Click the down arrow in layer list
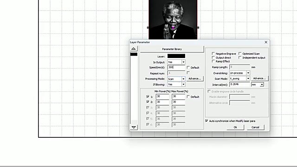Screen dimensions: 297x167 pyautogui.click(x=134, y=127)
